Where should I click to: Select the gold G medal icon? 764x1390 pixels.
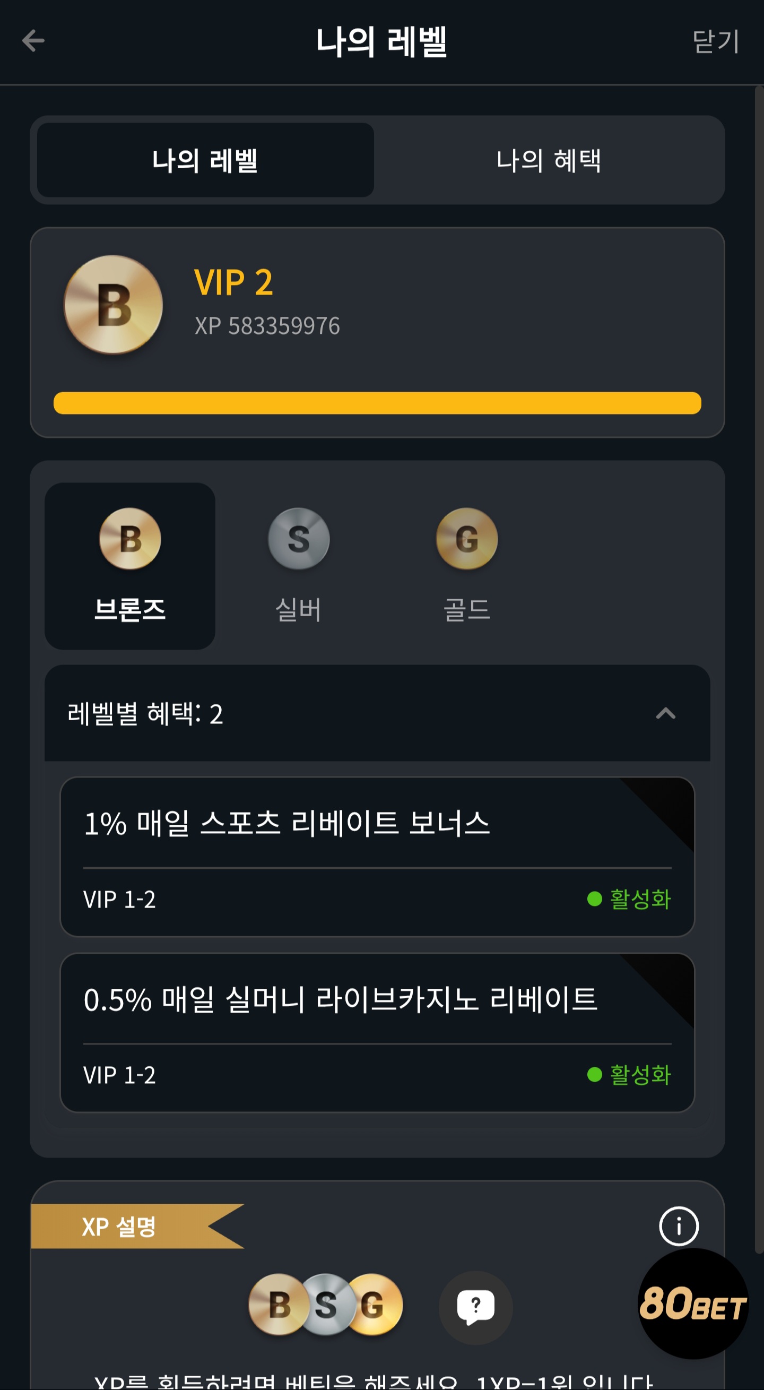467,539
